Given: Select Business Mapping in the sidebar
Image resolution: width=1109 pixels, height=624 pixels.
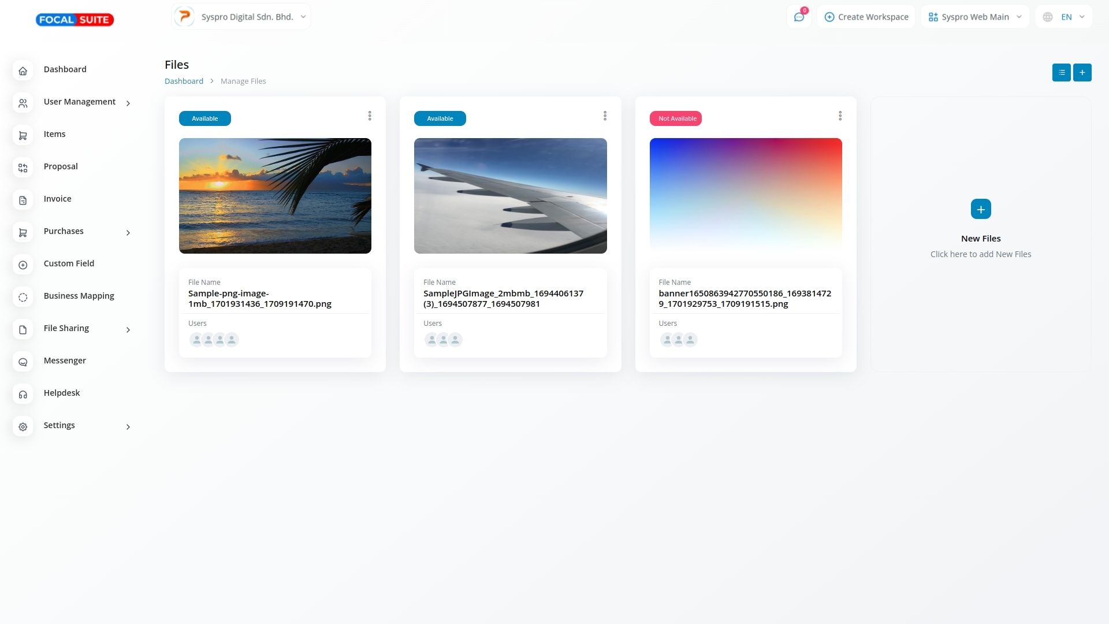Looking at the screenshot, I should [x=79, y=296].
